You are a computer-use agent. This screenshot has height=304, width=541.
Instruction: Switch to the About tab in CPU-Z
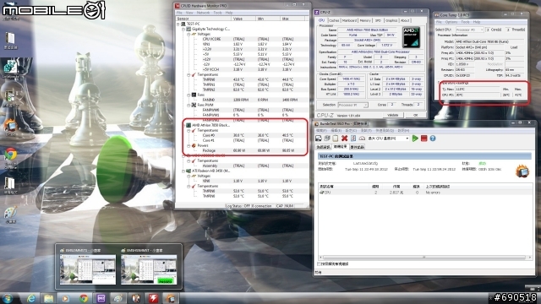coord(405,20)
